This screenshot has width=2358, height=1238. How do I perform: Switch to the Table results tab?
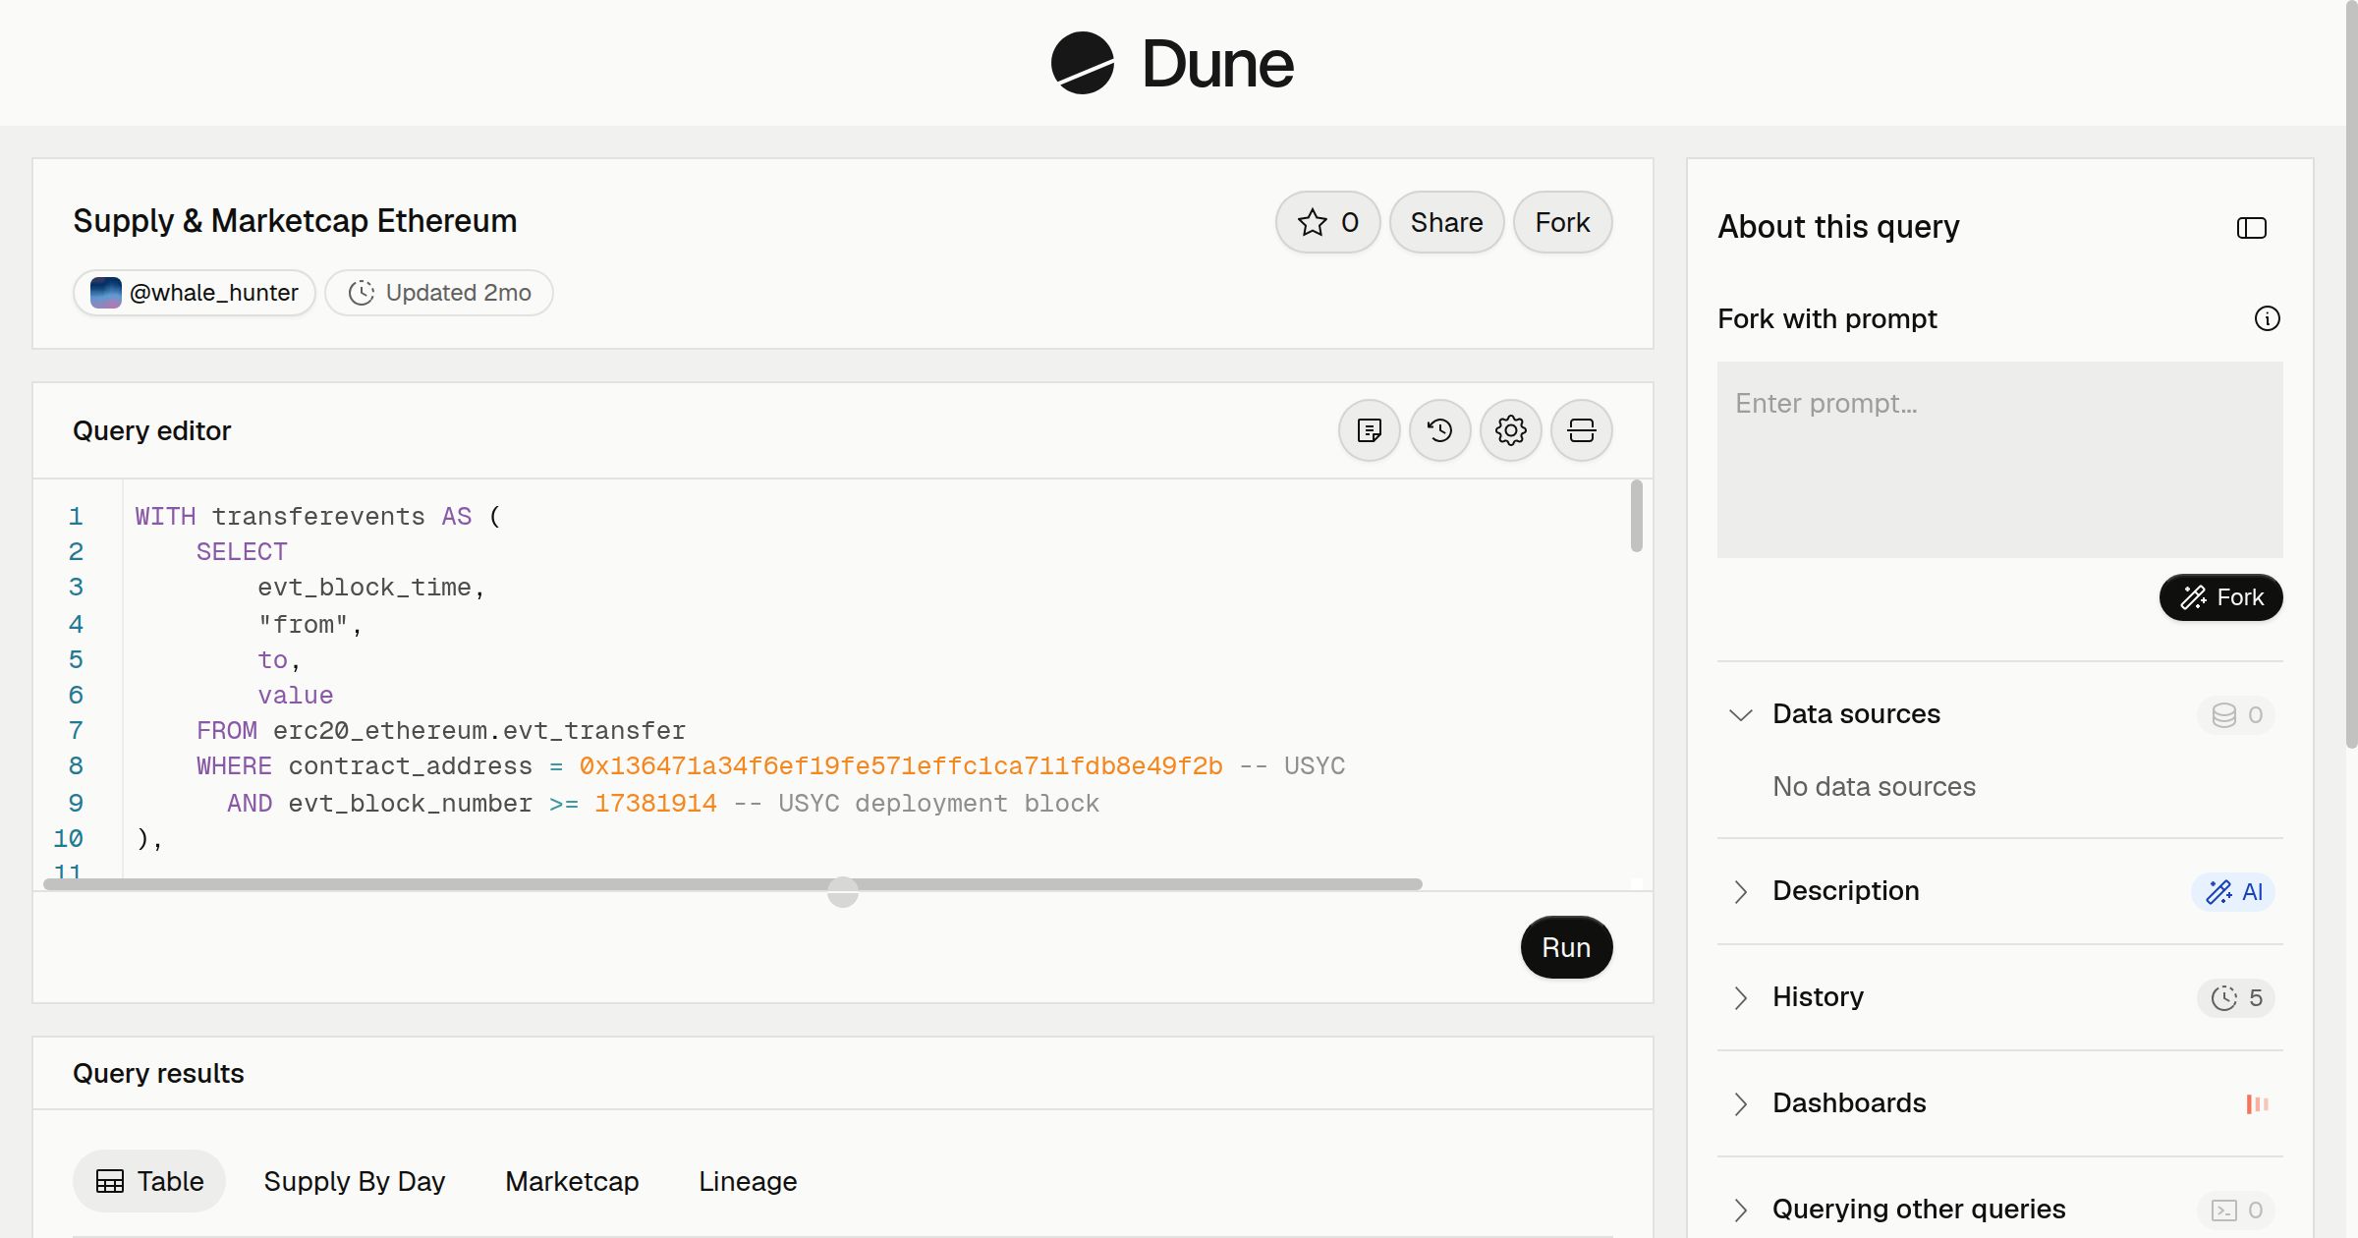[x=149, y=1181]
